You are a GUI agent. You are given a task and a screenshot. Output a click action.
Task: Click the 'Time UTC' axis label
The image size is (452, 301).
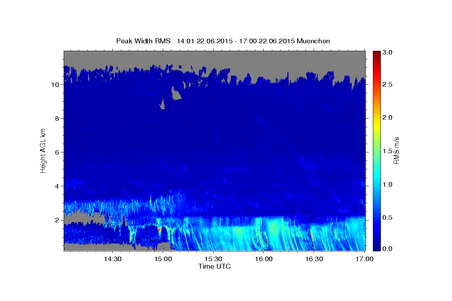coord(214,266)
